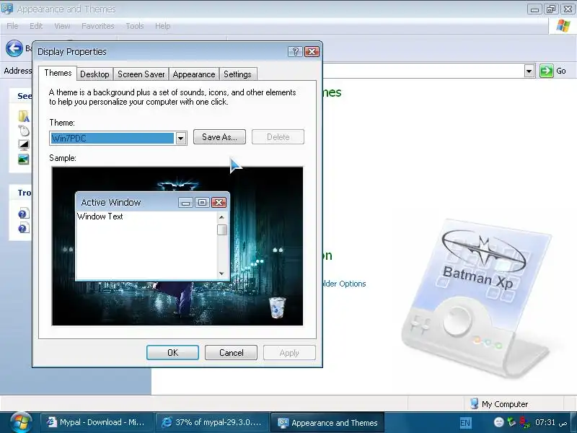Click the sample Active Window maximize button

(x=202, y=202)
